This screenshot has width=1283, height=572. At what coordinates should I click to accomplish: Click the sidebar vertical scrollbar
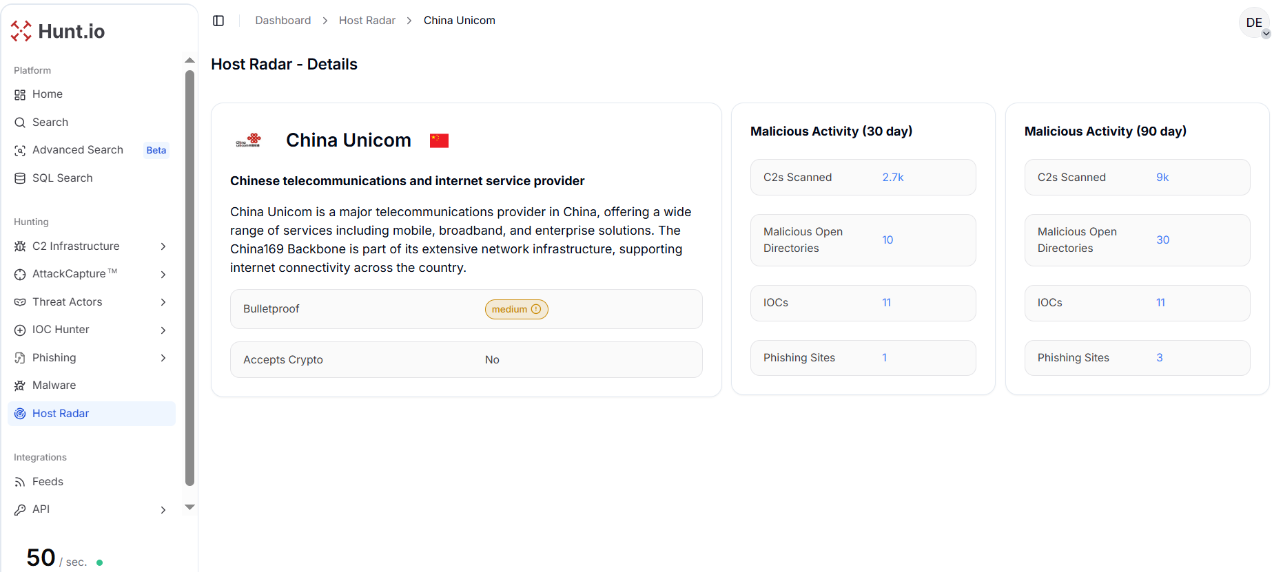[189, 275]
